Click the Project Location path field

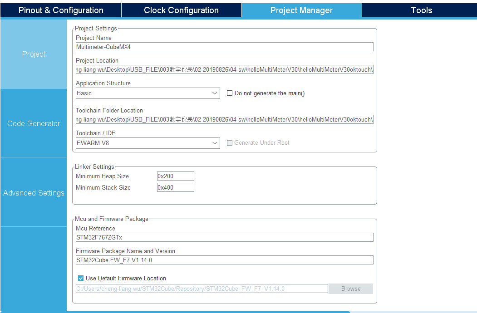tap(225, 69)
